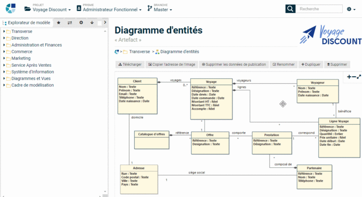The width and height of the screenshot is (362, 197).
Task: Click the application logo at top left
Action: click(10, 8)
